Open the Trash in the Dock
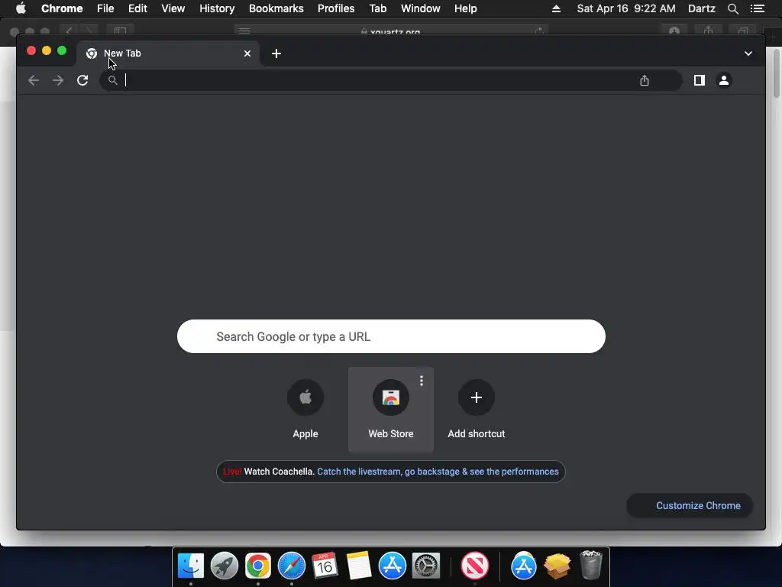 [x=591, y=565]
